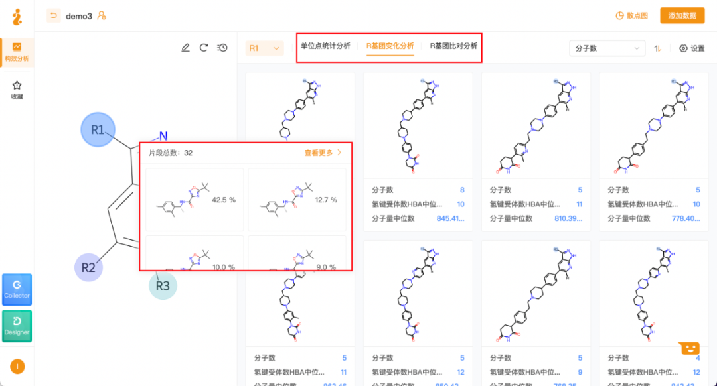Image resolution: width=717 pixels, height=386 pixels.
Task: Expand 查看更多 fragments link
Action: (323, 153)
